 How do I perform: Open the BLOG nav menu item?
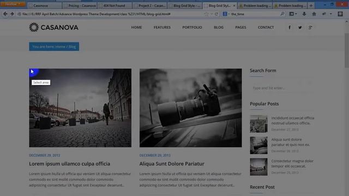(219, 27)
